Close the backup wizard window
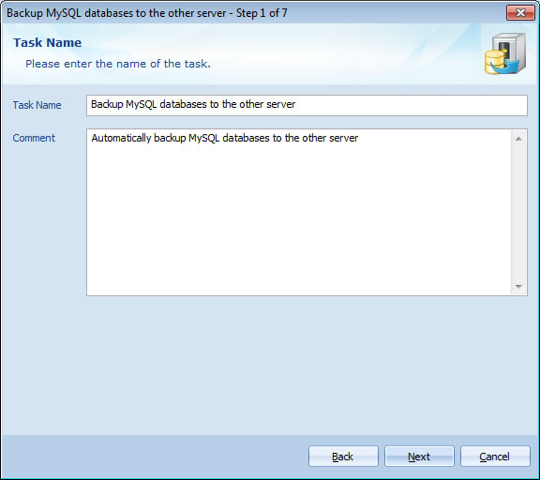Image resolution: width=540 pixels, height=480 pixels. (x=520, y=13)
